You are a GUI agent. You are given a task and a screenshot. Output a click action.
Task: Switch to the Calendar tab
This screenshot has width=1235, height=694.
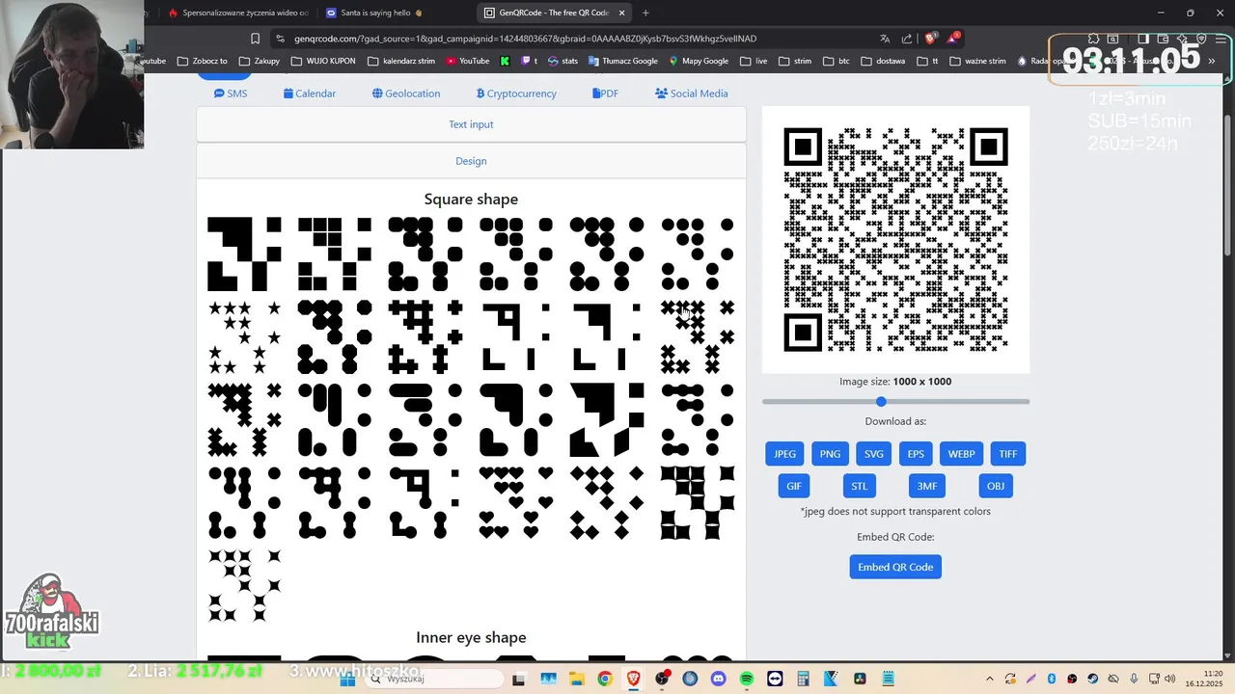click(x=310, y=93)
